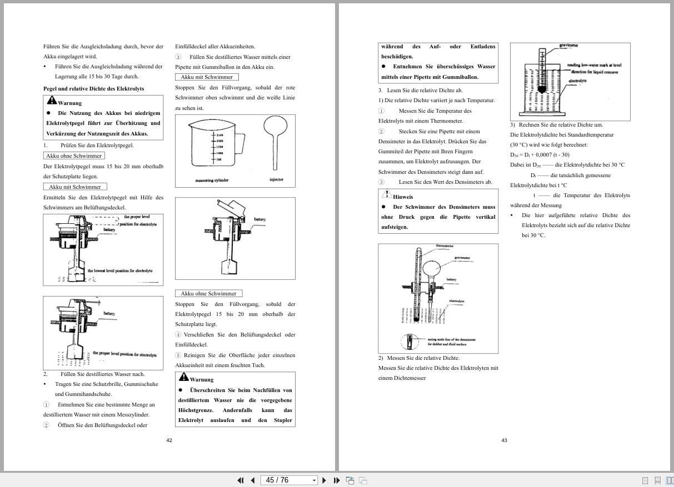Click the 'Akku ohne Schwimmer' box on page 42 left column
The width and height of the screenshot is (674, 487).
pyautogui.click(x=73, y=156)
